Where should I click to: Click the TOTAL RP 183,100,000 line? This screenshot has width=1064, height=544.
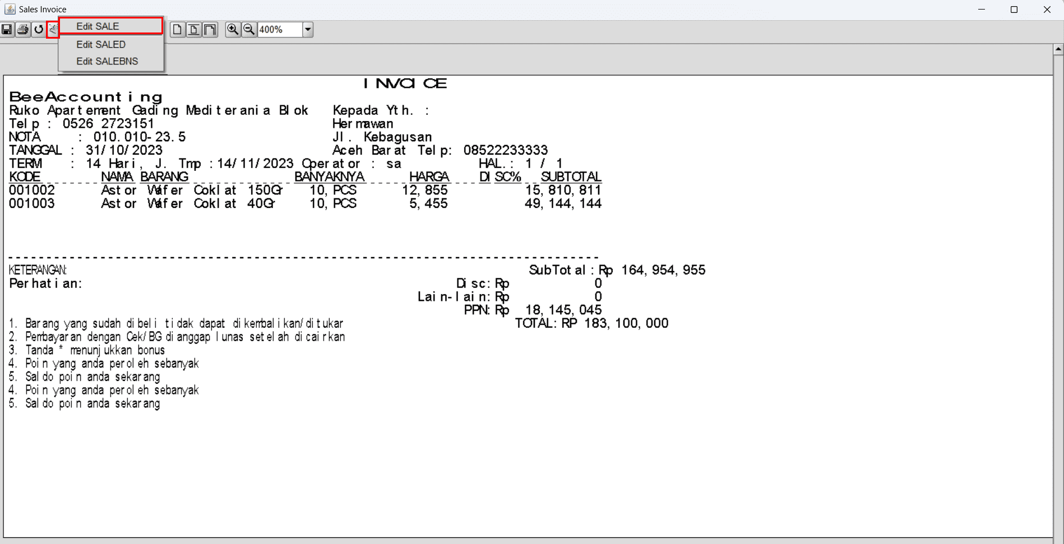point(591,323)
